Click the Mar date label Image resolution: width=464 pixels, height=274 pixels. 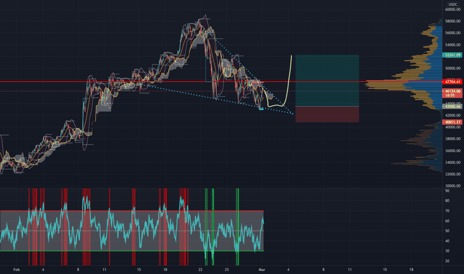coord(262,270)
